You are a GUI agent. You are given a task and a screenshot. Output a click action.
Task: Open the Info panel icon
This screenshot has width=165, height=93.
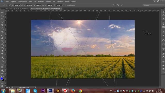click(x=163, y=15)
